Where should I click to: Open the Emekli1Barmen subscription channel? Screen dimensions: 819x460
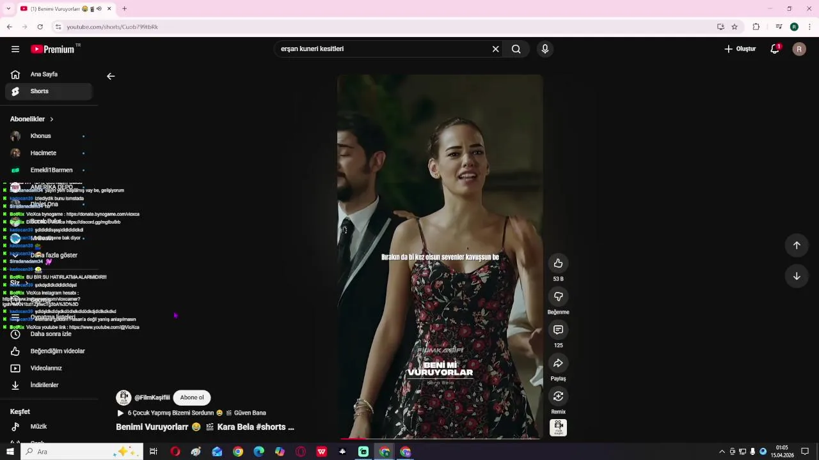(x=50, y=171)
